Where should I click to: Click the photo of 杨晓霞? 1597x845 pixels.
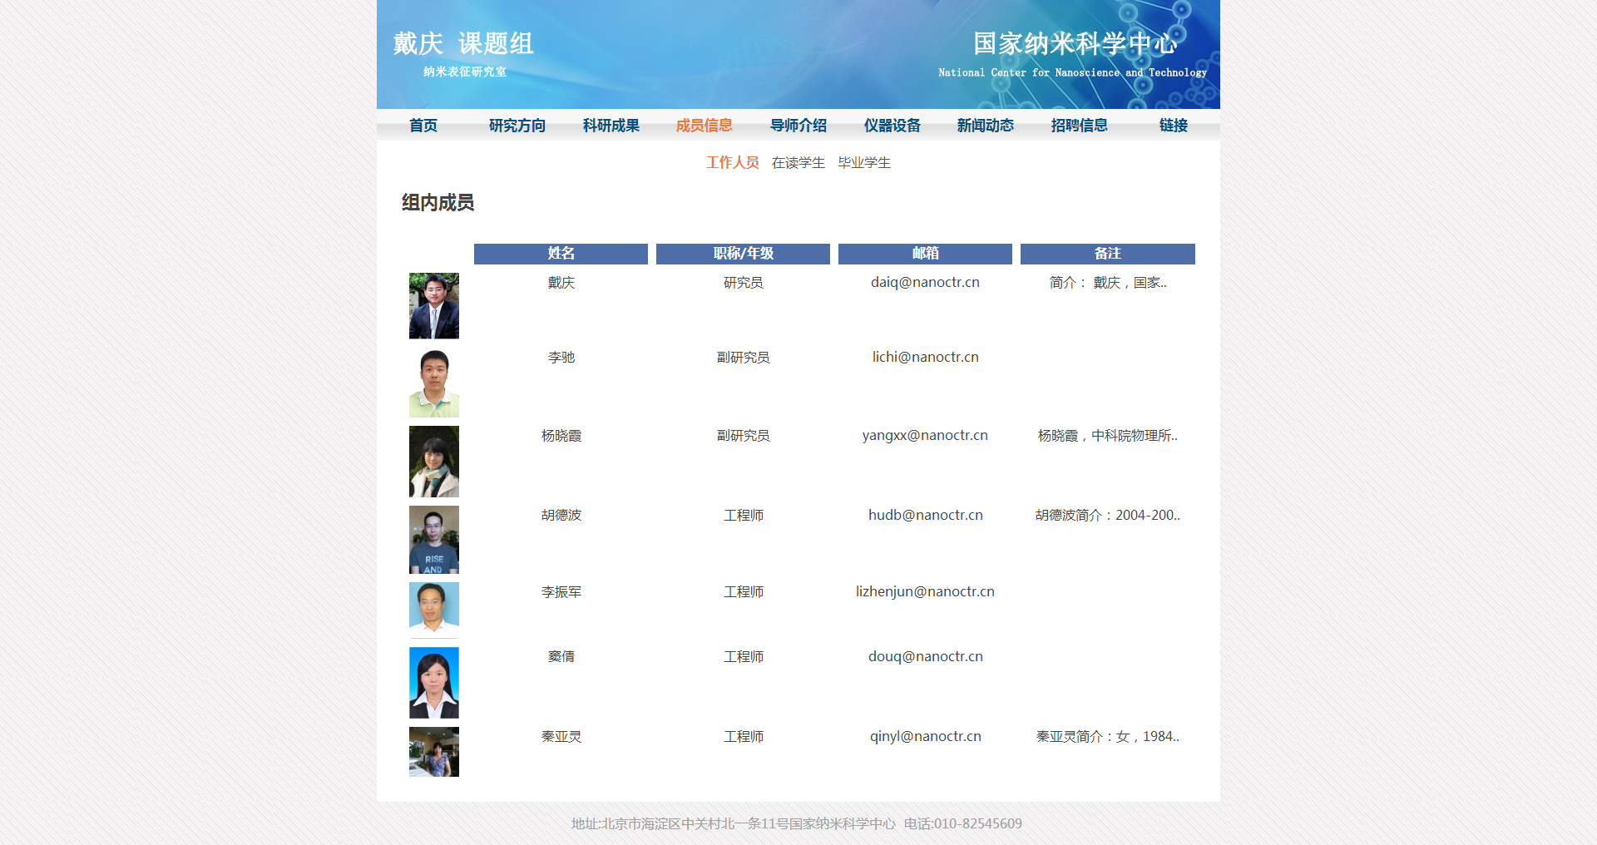pyautogui.click(x=434, y=462)
